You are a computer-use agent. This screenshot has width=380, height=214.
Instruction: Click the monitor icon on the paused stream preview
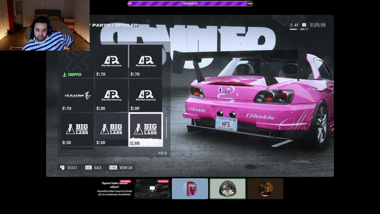click(152, 188)
